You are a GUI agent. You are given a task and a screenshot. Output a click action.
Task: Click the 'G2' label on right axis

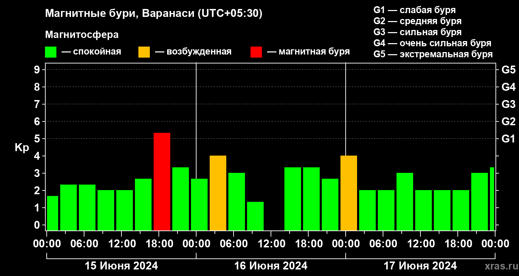coord(508,121)
